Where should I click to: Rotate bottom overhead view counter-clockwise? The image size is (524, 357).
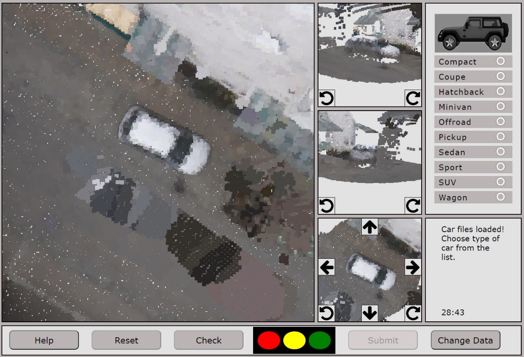(x=326, y=313)
